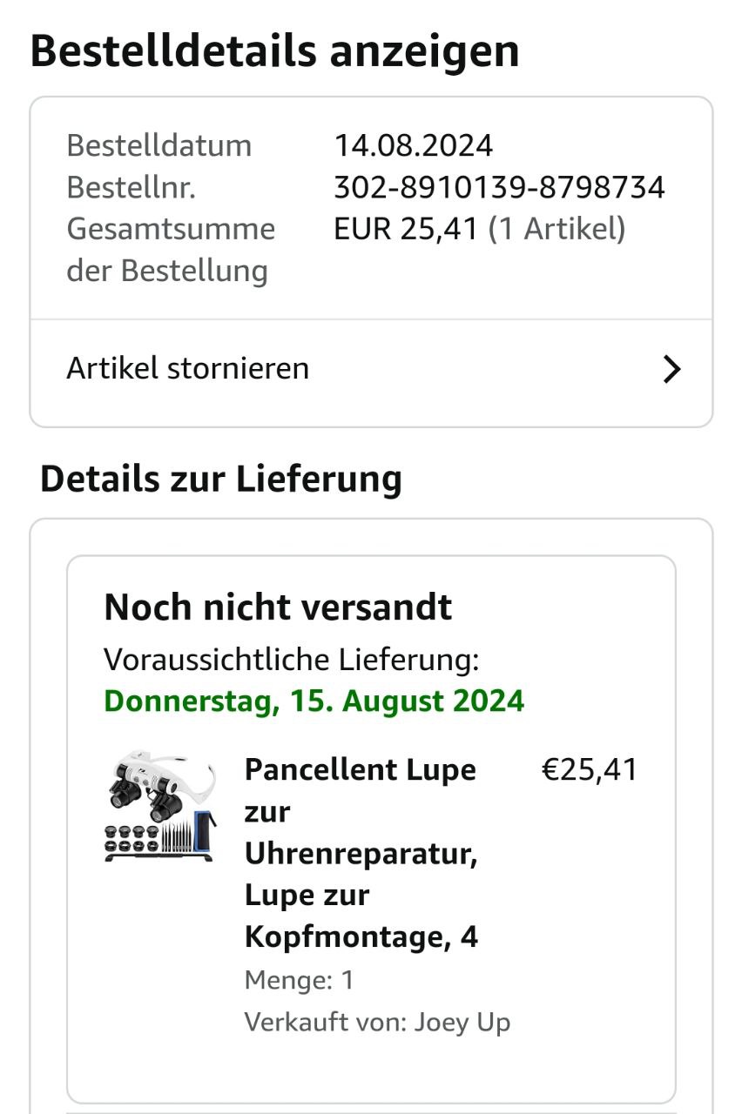The height and width of the screenshot is (1114, 742).
Task: Tap the Details zur Lieferung section heading
Action: [221, 479]
